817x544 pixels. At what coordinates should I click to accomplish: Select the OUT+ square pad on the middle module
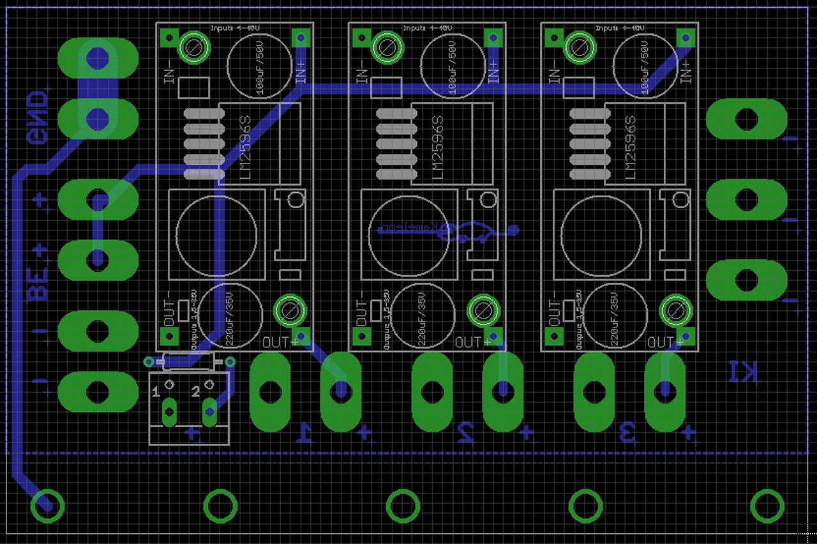493,336
